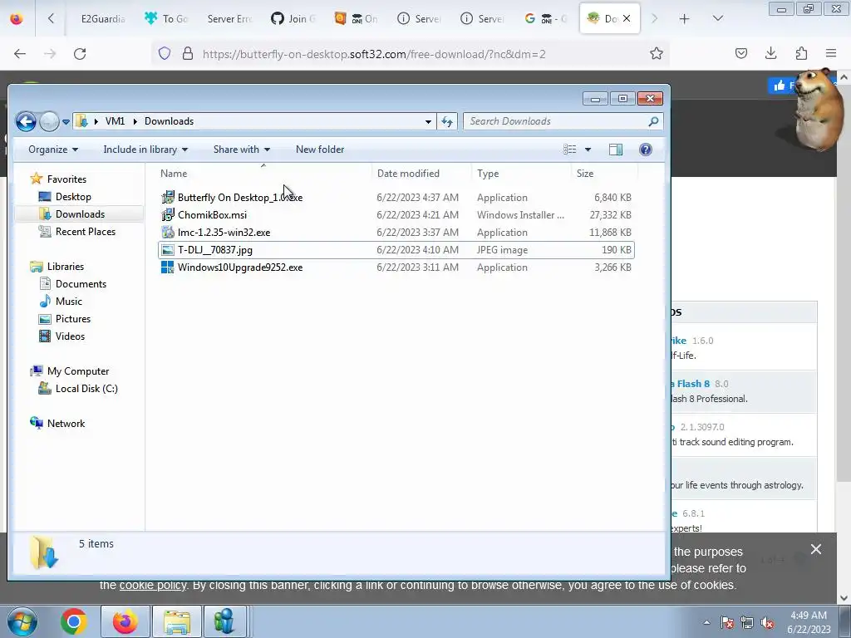
Task: Click Explorer Back navigation arrow
Action: (x=26, y=121)
